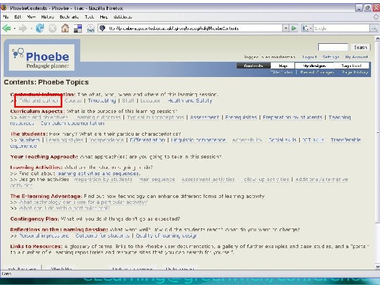Screen dimensions: 380x285
Task: Click the Search button on the Phoebe page
Action: [360, 47]
